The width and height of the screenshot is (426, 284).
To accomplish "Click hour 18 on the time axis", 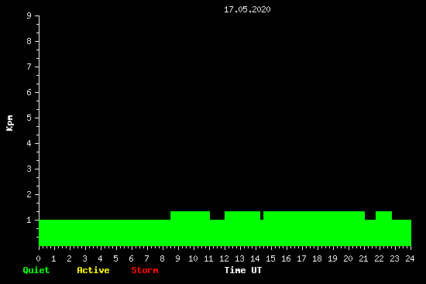I will (x=317, y=258).
